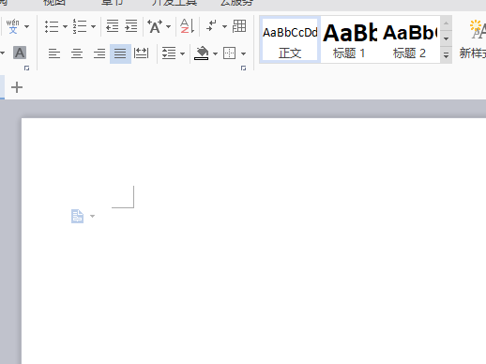This screenshot has height=364, width=486.
Task: Toggle align left
Action: click(x=54, y=53)
